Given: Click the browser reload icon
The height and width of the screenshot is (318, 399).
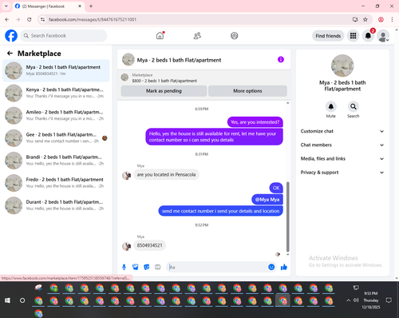Looking at the screenshot, I should pyautogui.click(x=30, y=19).
